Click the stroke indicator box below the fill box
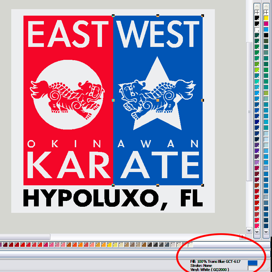272x272 pixels. pyautogui.click(x=253, y=268)
